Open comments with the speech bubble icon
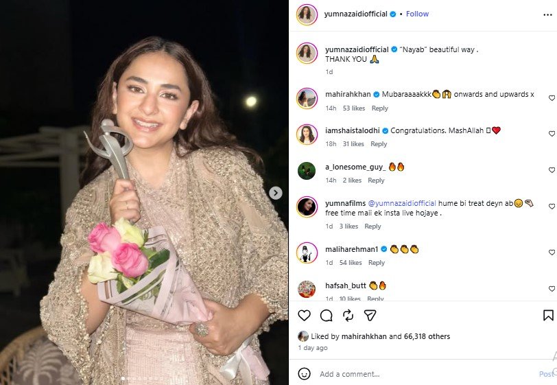This screenshot has height=385, width=557. (326, 315)
